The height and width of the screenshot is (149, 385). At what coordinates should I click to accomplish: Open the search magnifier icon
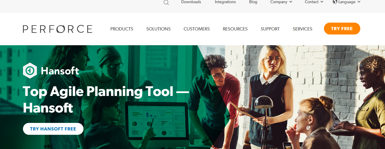click(166, 3)
